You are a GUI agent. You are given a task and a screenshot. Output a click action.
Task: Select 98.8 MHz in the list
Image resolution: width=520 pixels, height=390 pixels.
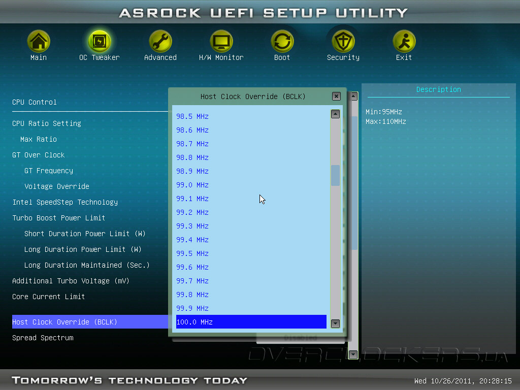click(x=192, y=157)
